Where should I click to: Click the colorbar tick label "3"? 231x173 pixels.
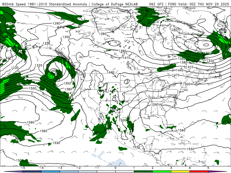[x=171, y=168]
